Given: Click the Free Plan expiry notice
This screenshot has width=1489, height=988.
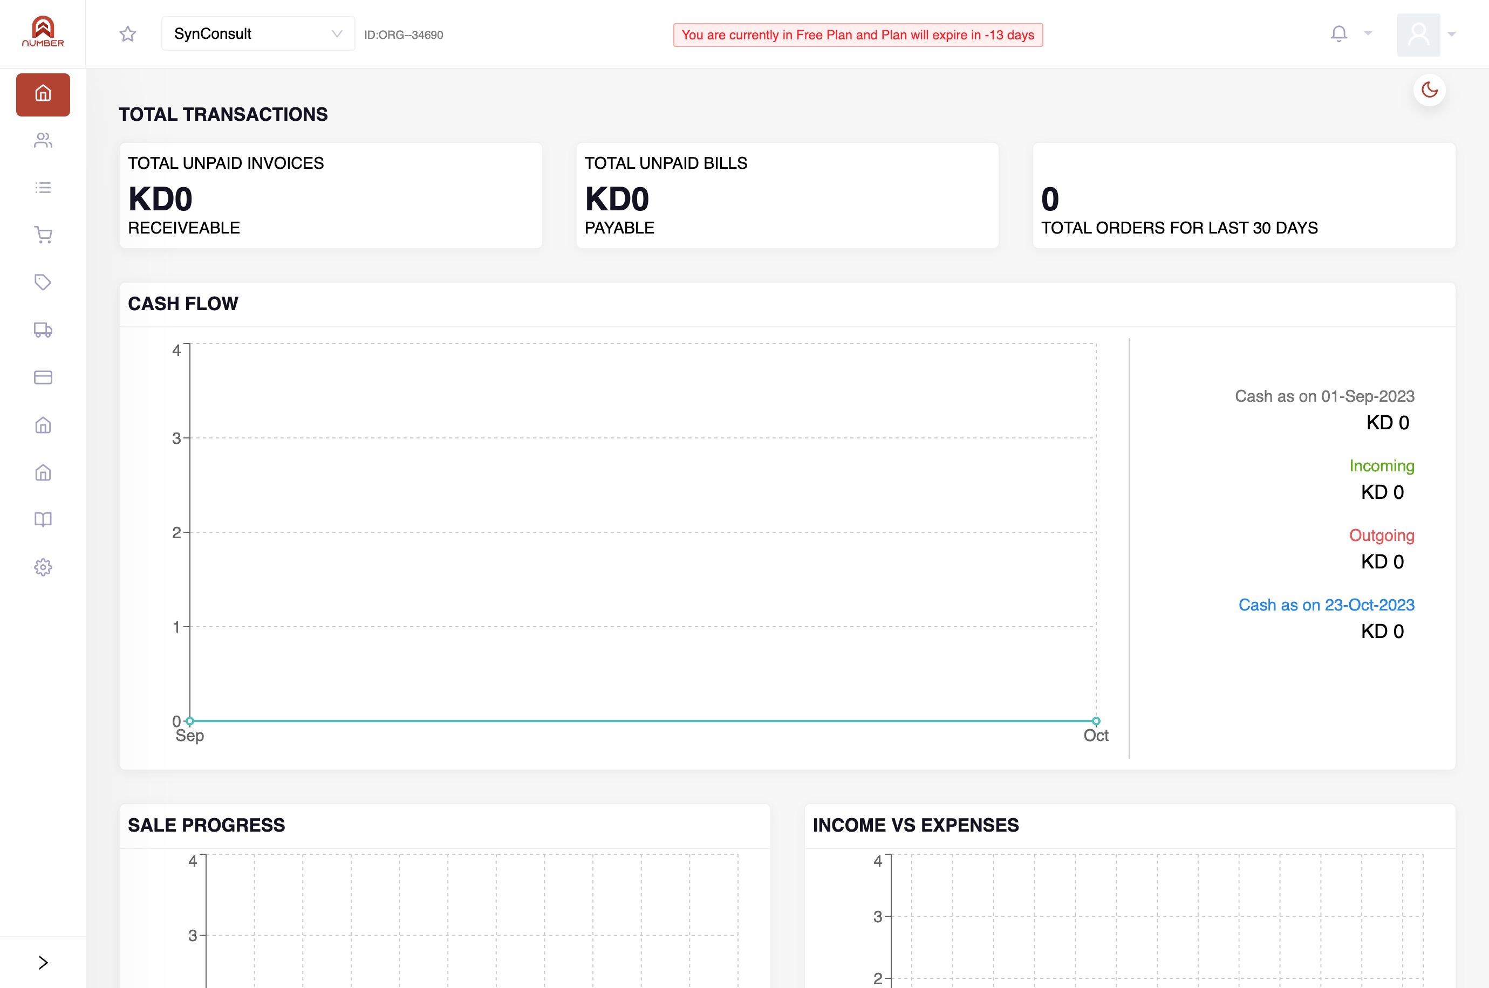Looking at the screenshot, I should tap(858, 35).
